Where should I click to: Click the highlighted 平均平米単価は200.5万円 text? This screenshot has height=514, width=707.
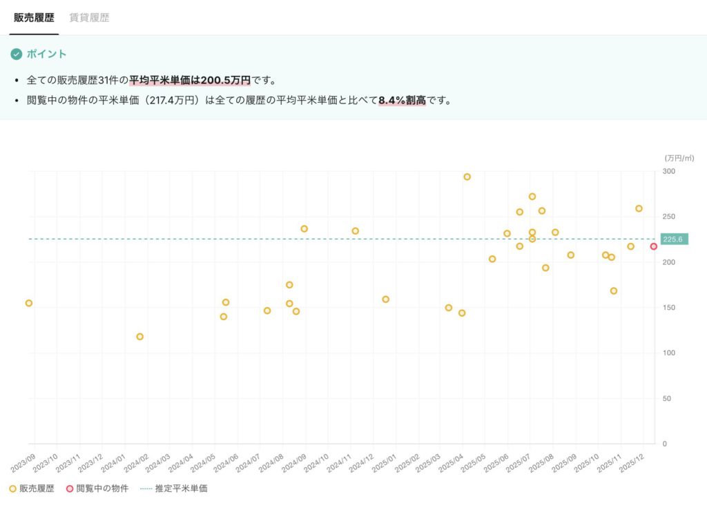pyautogui.click(x=190, y=81)
